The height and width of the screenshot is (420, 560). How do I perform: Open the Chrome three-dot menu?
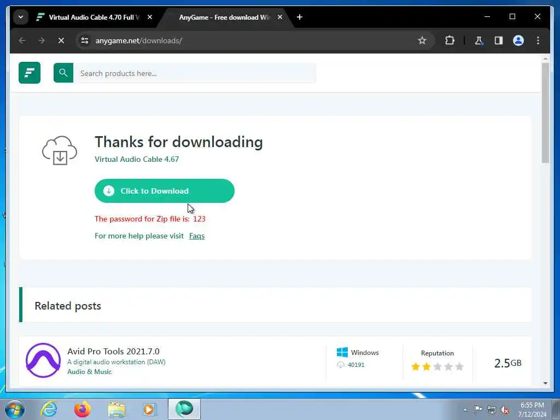click(x=538, y=40)
